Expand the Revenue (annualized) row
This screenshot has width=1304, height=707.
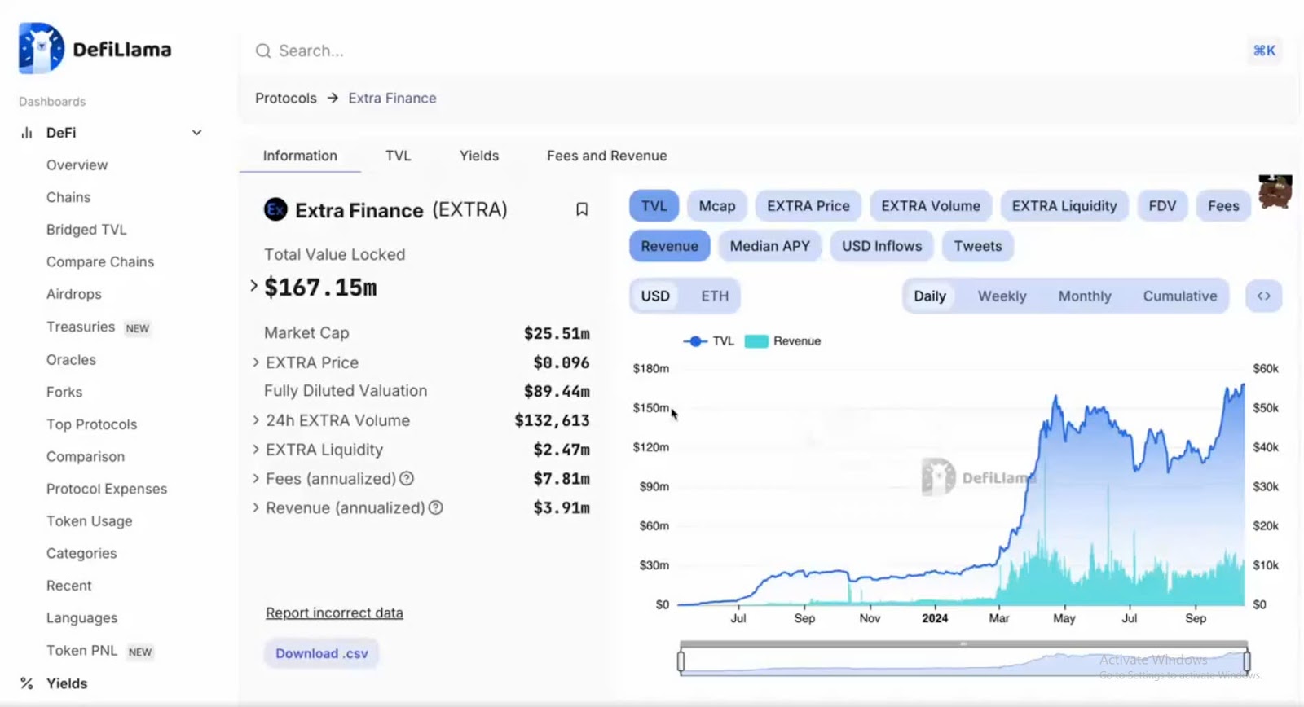pyautogui.click(x=256, y=507)
